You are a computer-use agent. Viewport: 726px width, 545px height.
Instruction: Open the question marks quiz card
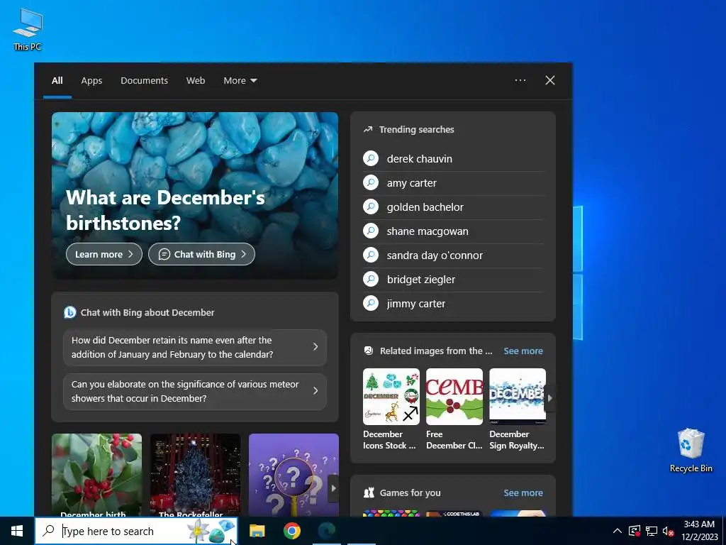coord(294,475)
